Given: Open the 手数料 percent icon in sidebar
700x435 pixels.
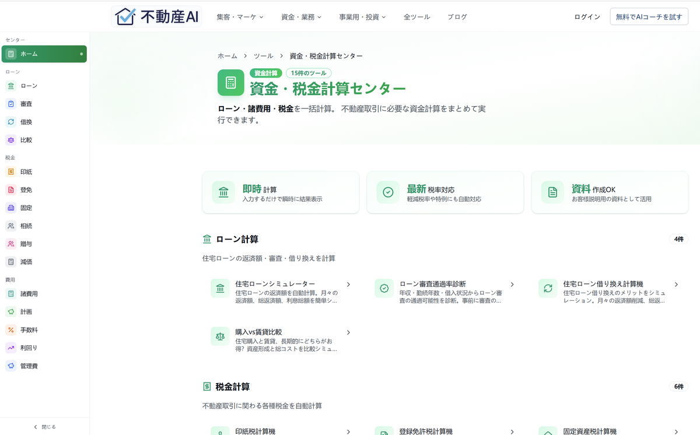Looking at the screenshot, I should click(x=11, y=330).
